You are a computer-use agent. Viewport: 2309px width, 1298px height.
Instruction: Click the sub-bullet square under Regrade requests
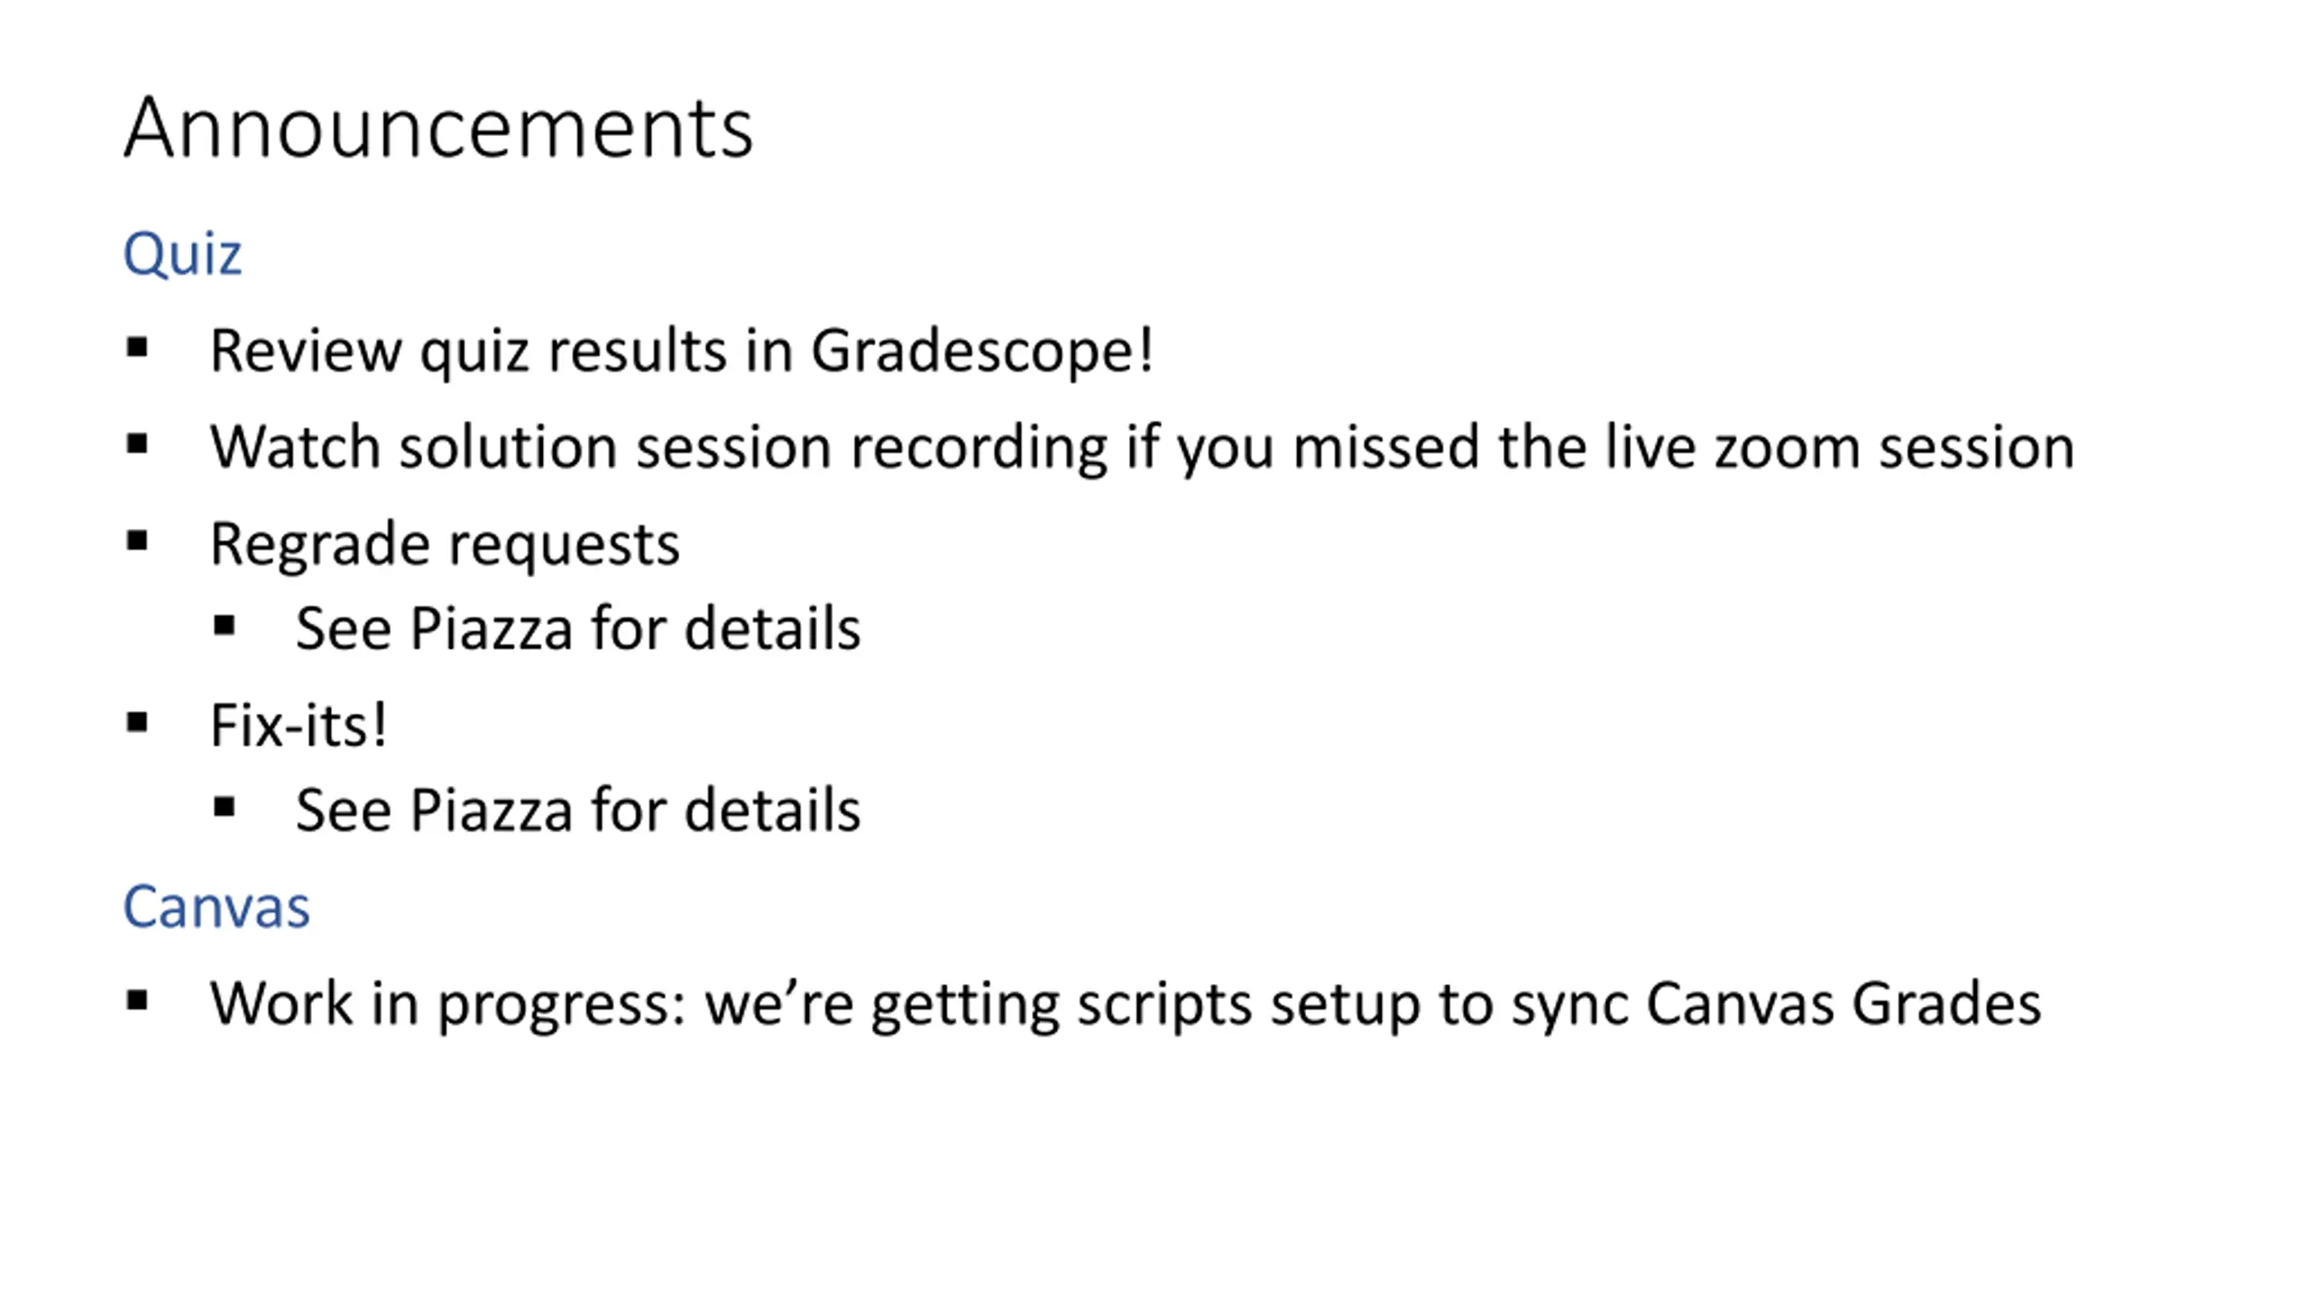[x=225, y=626]
